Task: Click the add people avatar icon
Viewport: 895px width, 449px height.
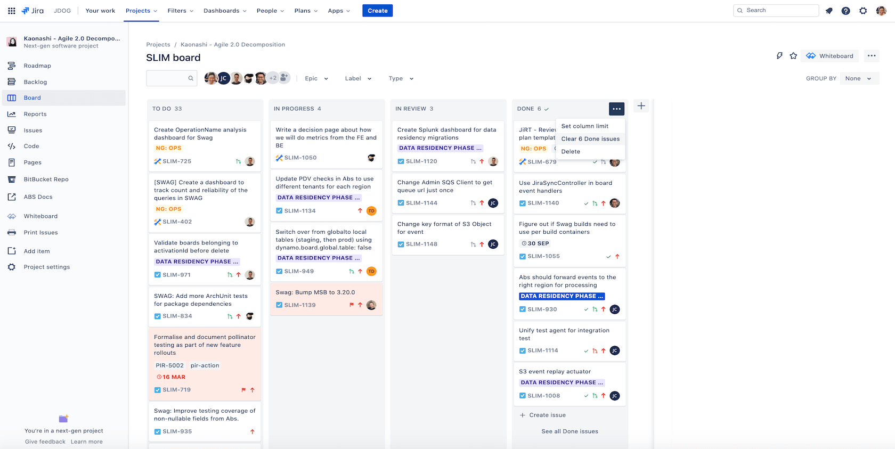Action: pyautogui.click(x=284, y=78)
